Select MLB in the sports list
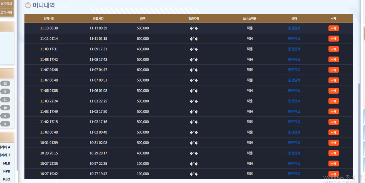This screenshot has height=183, width=365. pos(7,163)
